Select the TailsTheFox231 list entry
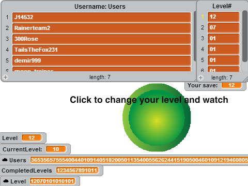The image size is (248, 186). (102, 50)
